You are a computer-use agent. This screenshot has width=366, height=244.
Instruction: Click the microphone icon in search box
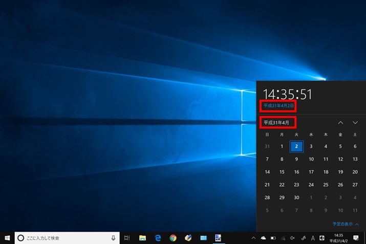click(x=113, y=238)
